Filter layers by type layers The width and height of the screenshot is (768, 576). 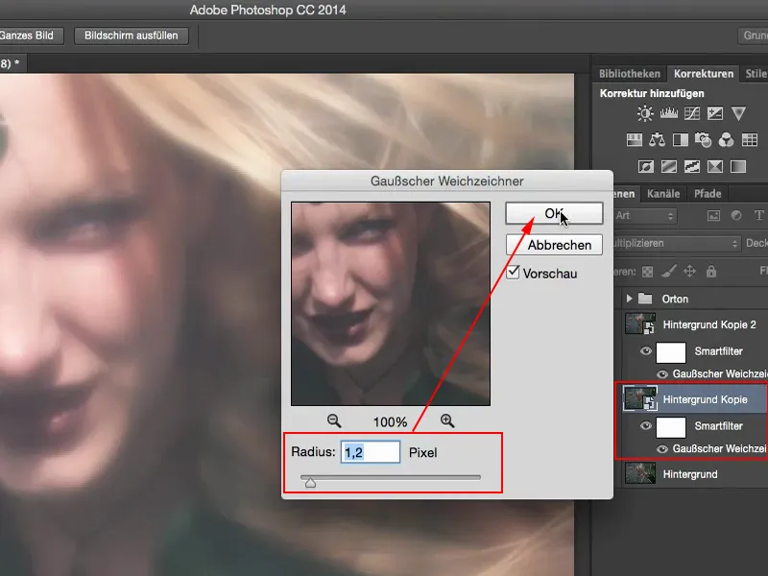(x=758, y=215)
